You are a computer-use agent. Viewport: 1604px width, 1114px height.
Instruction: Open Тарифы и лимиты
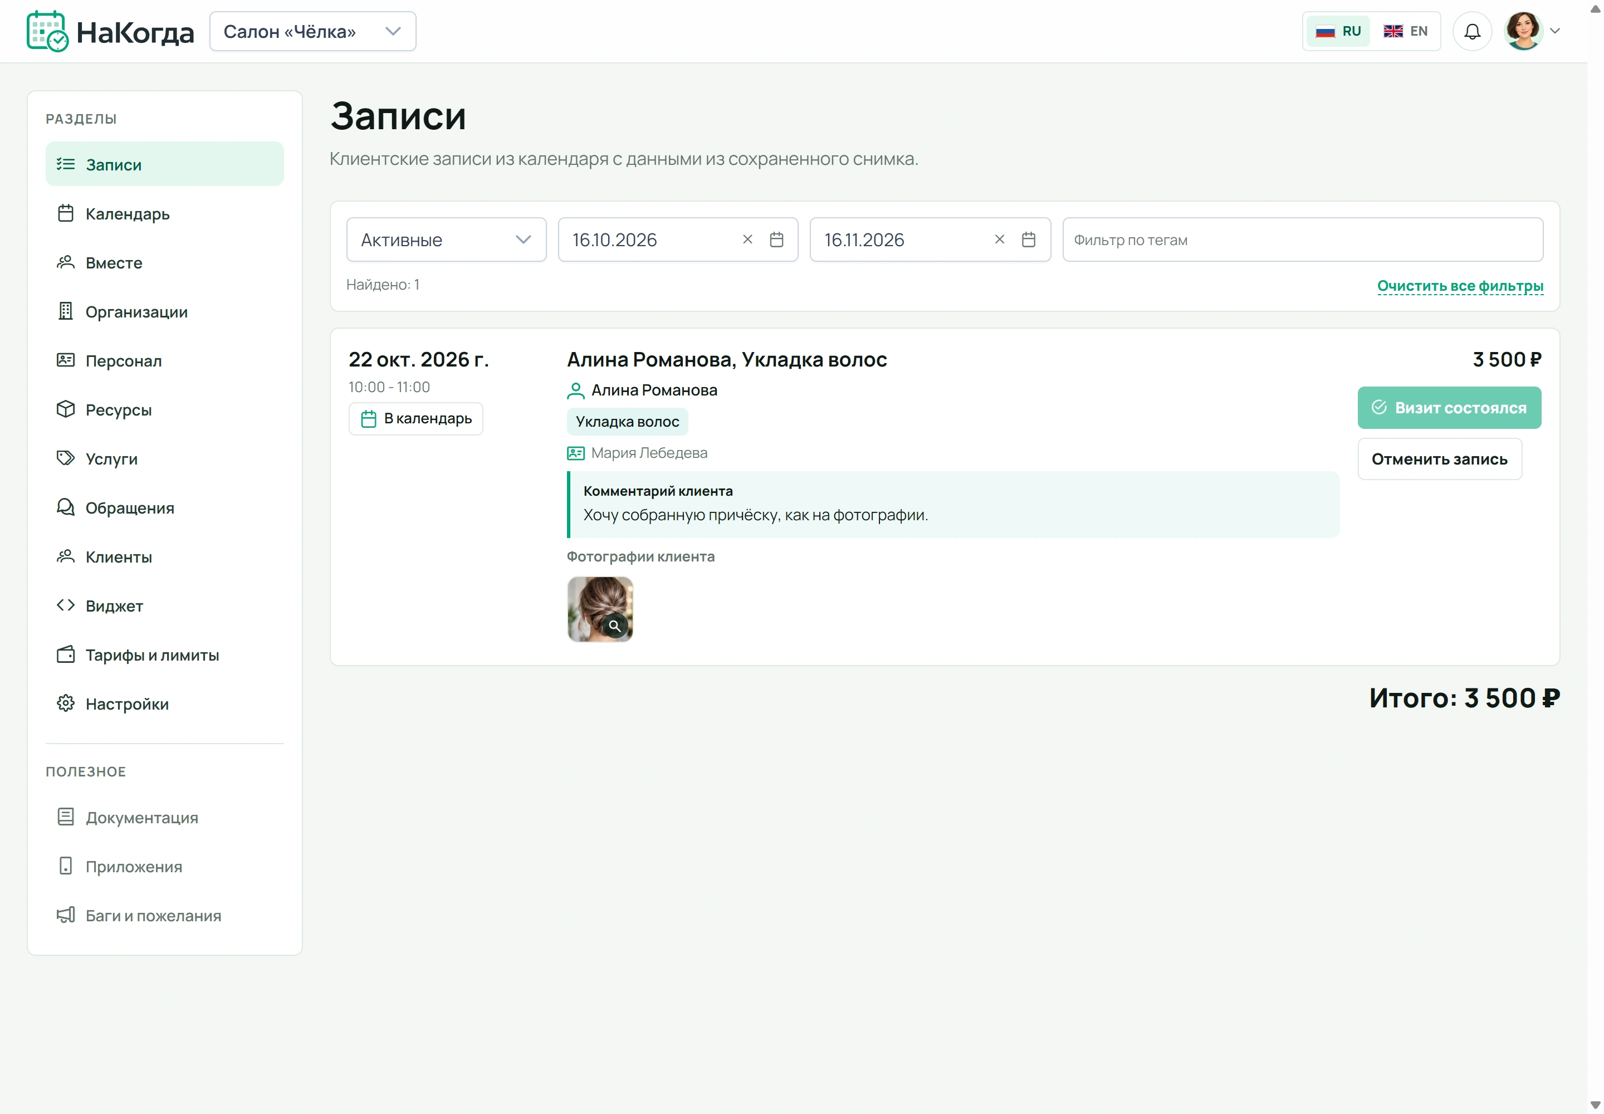point(165,654)
